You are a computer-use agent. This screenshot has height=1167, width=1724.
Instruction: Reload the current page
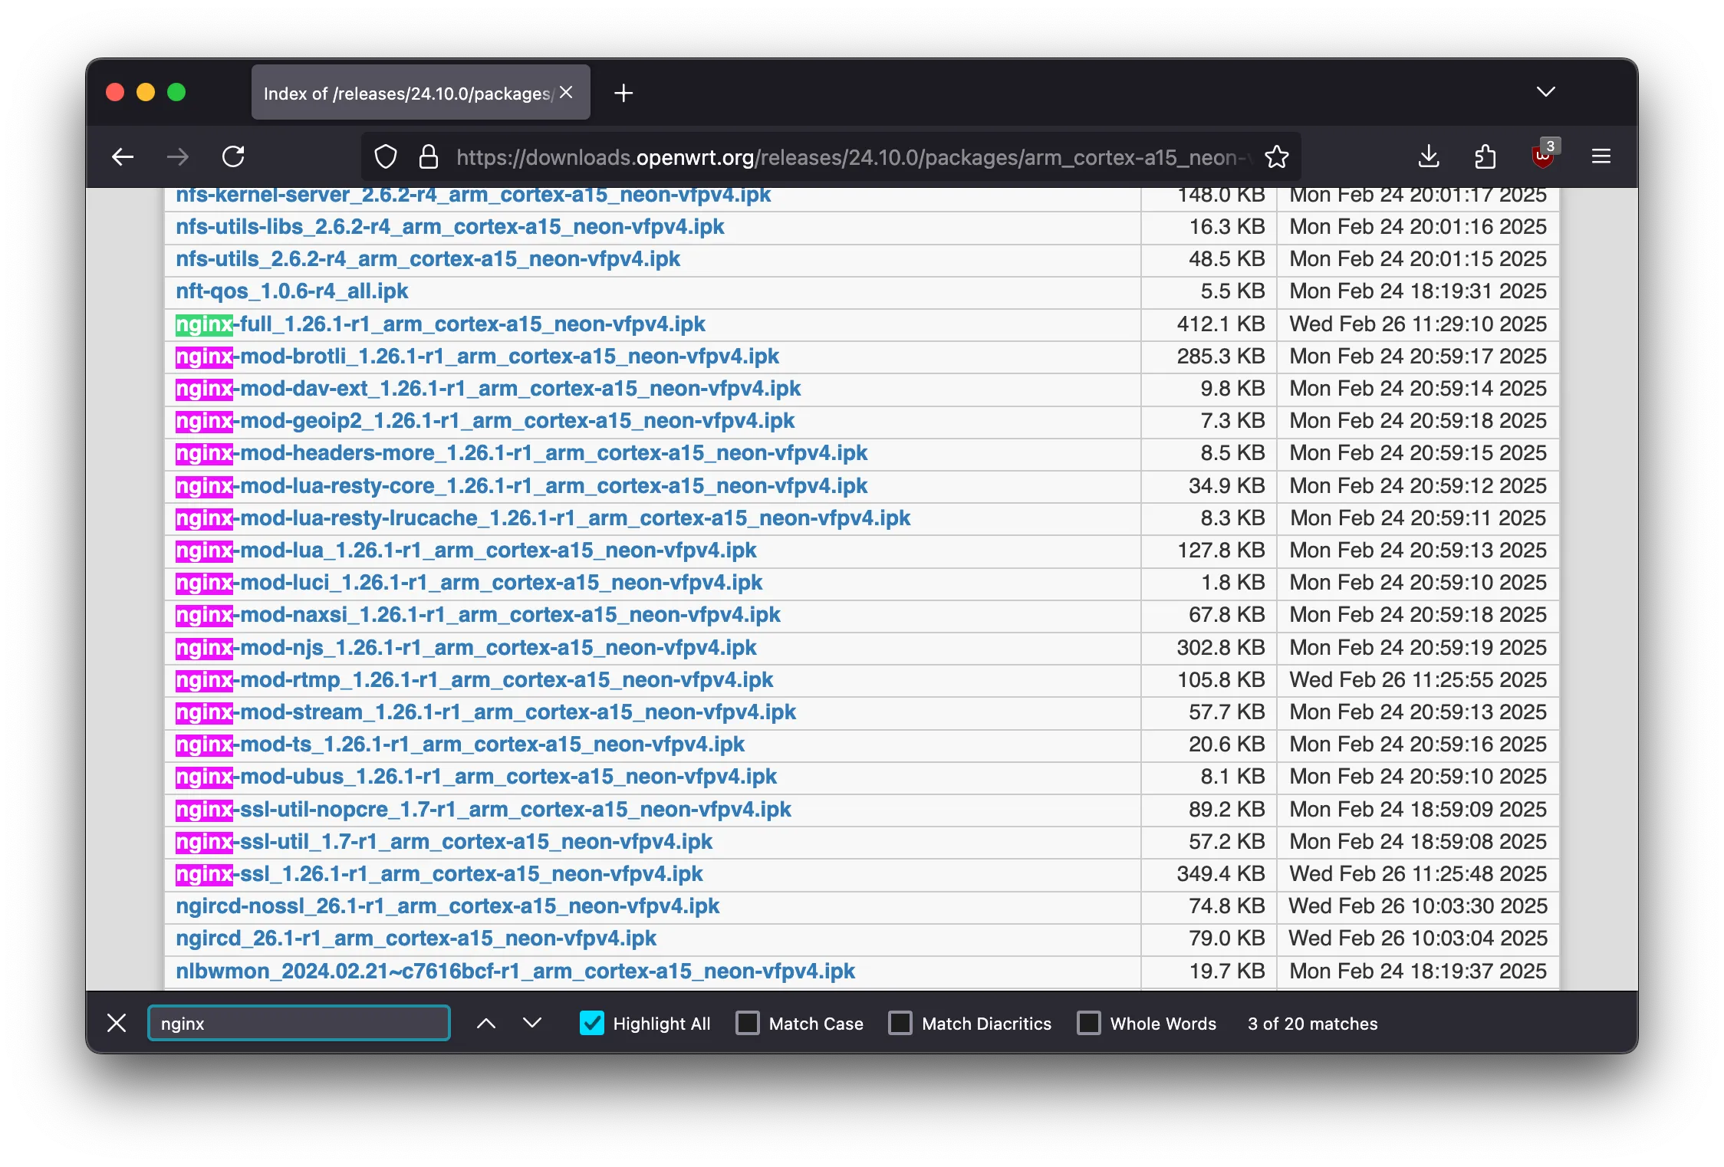coord(233,157)
